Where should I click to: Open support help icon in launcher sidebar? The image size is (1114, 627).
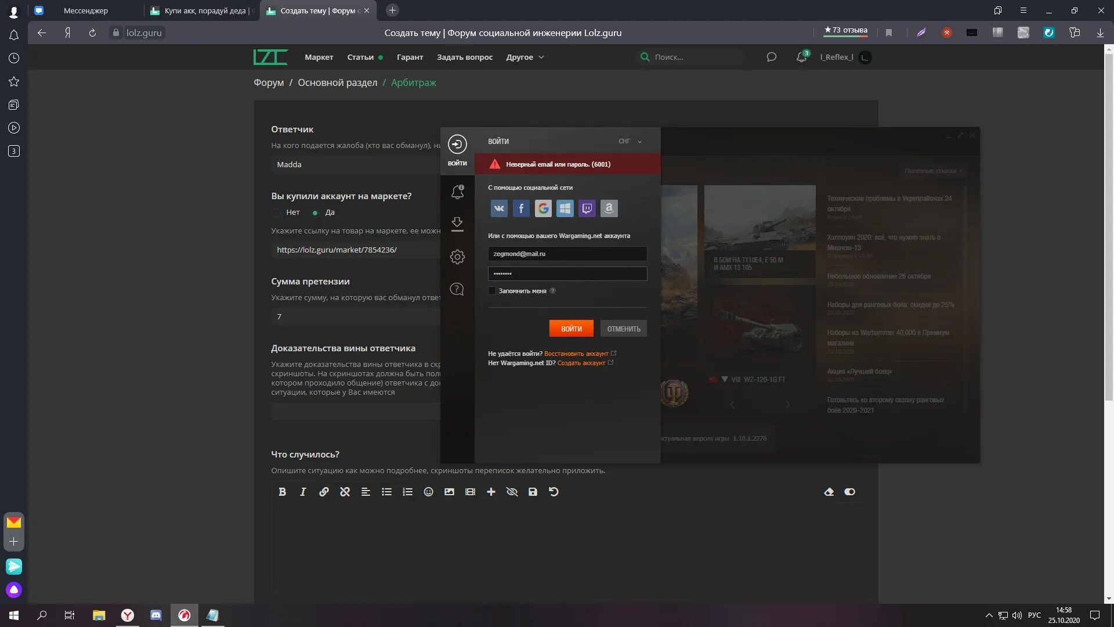457,289
